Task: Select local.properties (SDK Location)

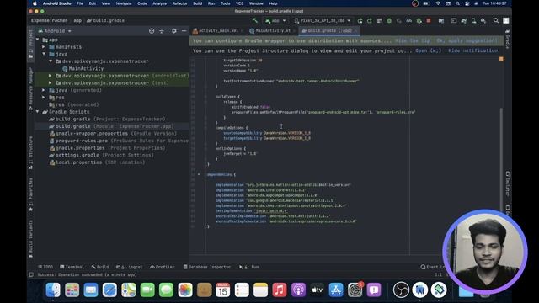Action: click(x=97, y=162)
